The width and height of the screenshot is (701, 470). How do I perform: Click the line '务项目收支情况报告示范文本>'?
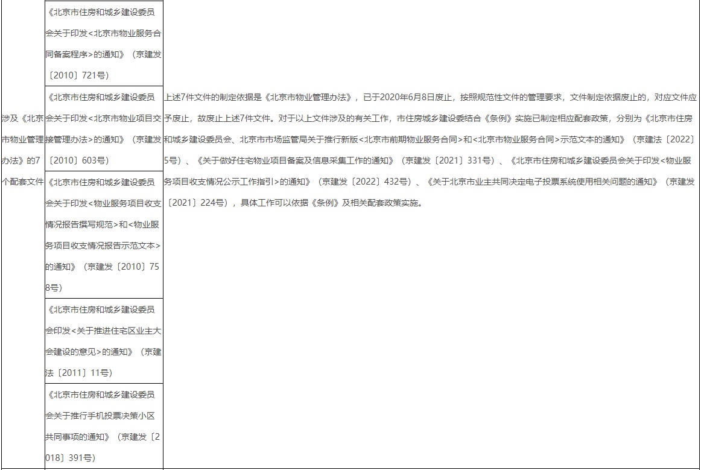pos(103,245)
